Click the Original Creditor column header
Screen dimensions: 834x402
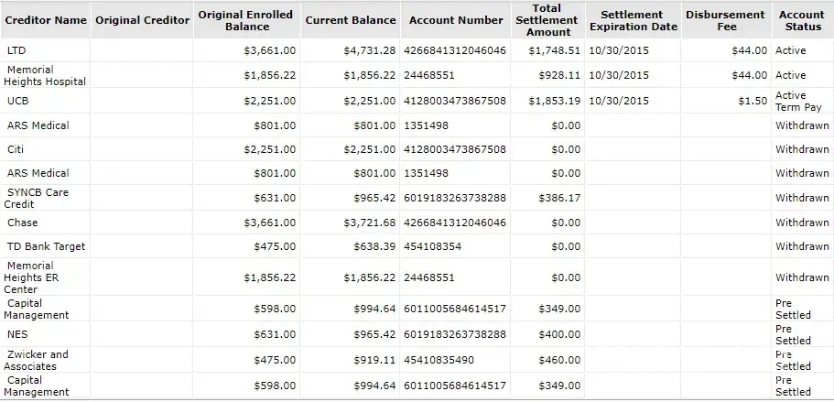pyautogui.click(x=142, y=20)
